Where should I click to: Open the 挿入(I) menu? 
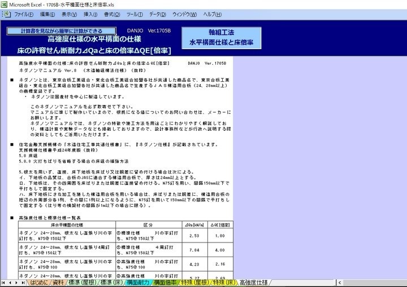(90, 15)
